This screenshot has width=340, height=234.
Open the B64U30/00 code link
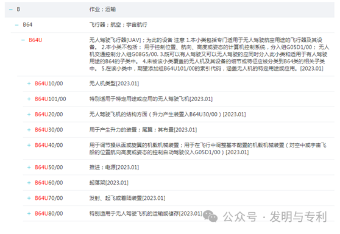49,130
